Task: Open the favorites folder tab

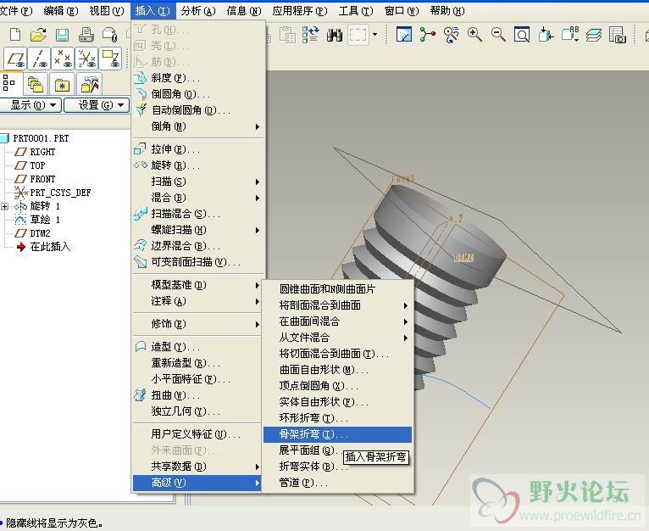Action: [x=62, y=85]
